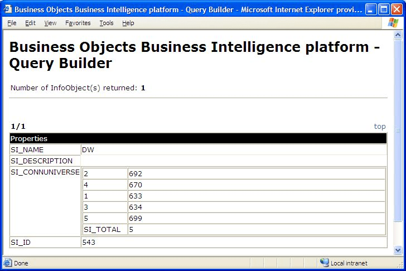Click the index cell in the 634 row
406x271 pixels.
click(105, 207)
